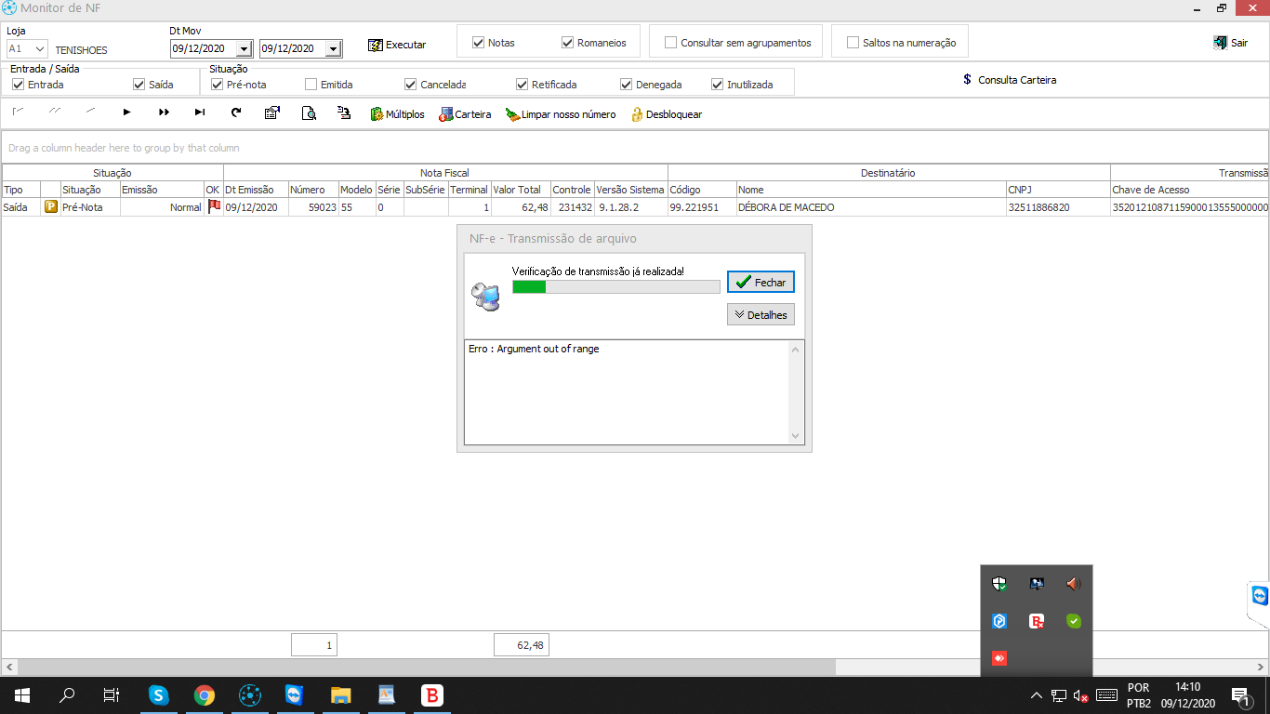Open Windows search magnifier
The width and height of the screenshot is (1270, 714).
click(x=67, y=695)
